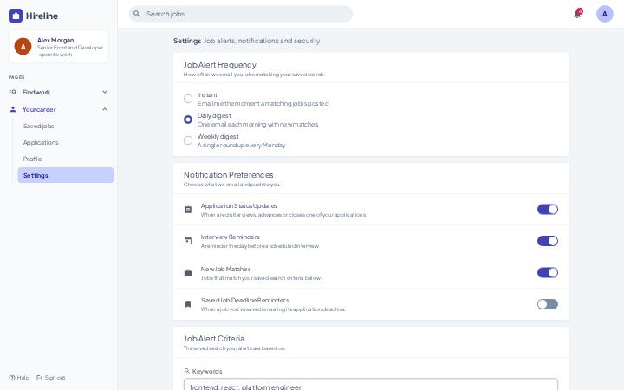624x390 pixels.
Task: Click the Hireline briefcase logo icon
Action: pos(16,16)
